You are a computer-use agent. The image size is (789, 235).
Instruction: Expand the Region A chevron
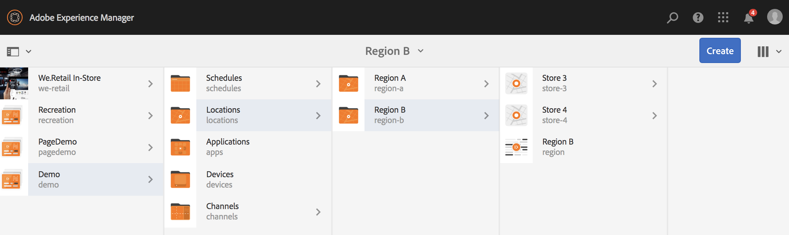tap(486, 84)
